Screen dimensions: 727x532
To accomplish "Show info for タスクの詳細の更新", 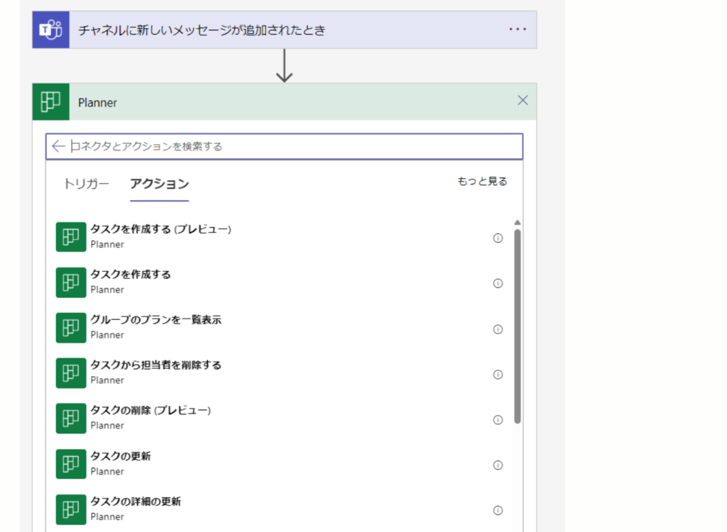I will click(498, 511).
